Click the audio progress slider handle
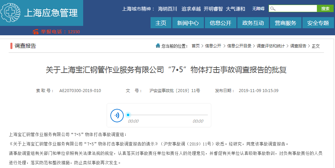This screenshot has width=335, height=168. click(128, 115)
